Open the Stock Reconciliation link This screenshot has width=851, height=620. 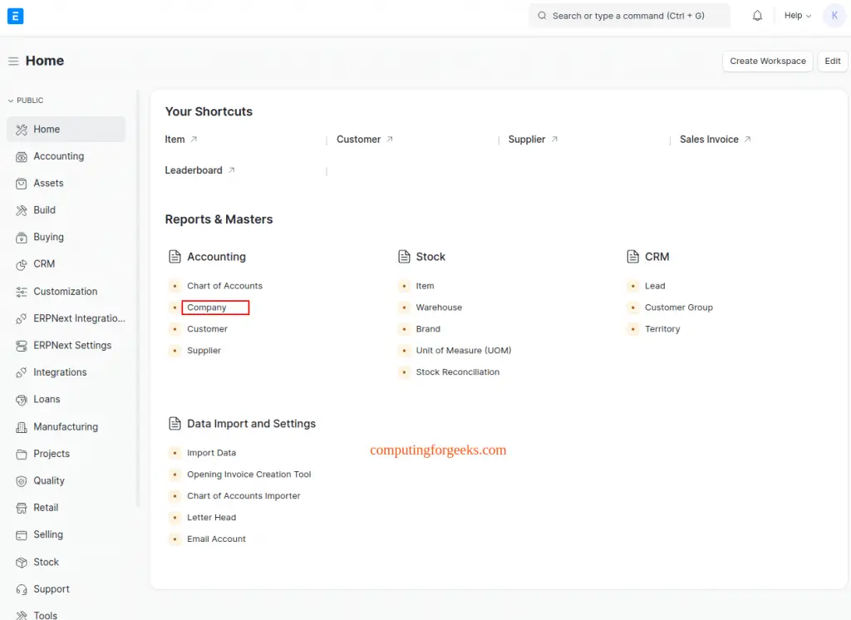(x=458, y=372)
